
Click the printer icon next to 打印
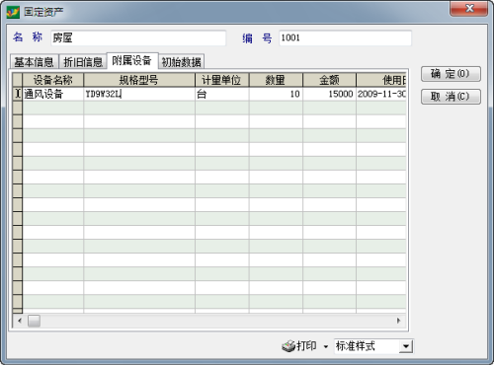point(288,346)
